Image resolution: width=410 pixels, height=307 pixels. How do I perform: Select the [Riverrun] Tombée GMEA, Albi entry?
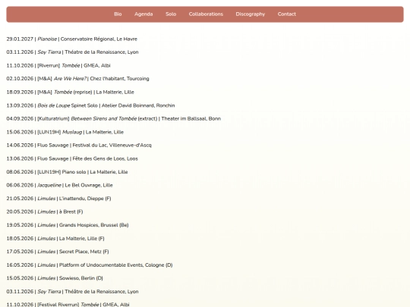pos(58,65)
